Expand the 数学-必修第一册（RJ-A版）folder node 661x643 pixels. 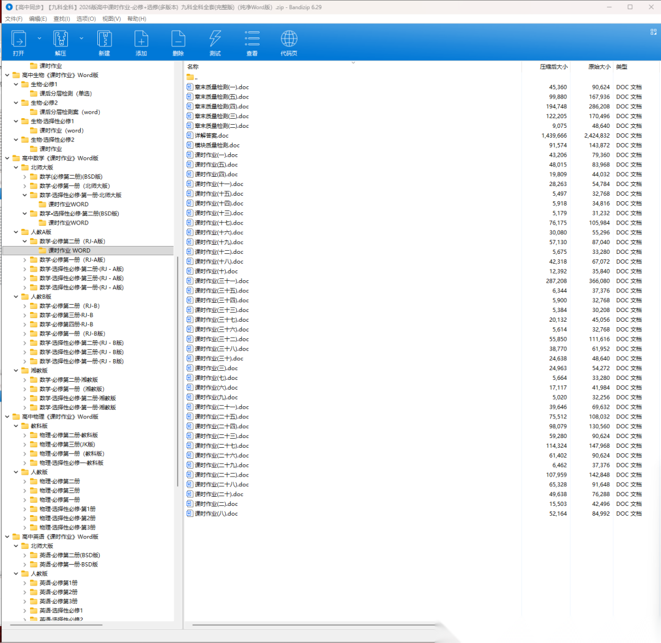25,260
